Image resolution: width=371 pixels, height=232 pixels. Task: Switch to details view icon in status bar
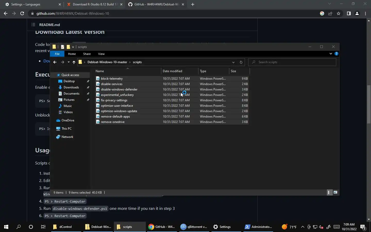pos(329,192)
